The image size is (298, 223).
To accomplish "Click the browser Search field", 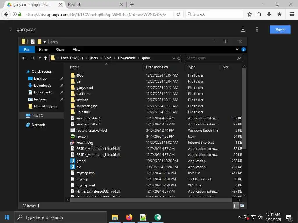I will pos(214,15).
